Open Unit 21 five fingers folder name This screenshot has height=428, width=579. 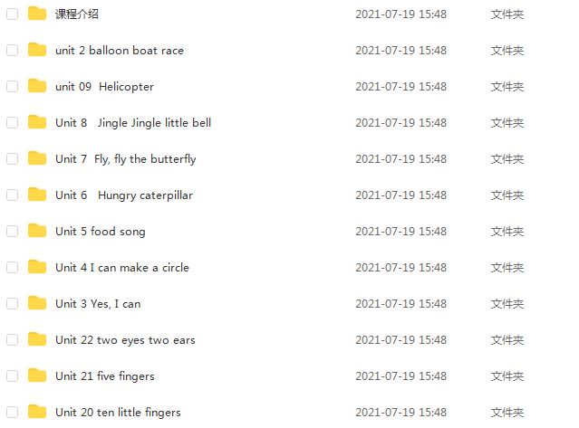[x=105, y=376]
